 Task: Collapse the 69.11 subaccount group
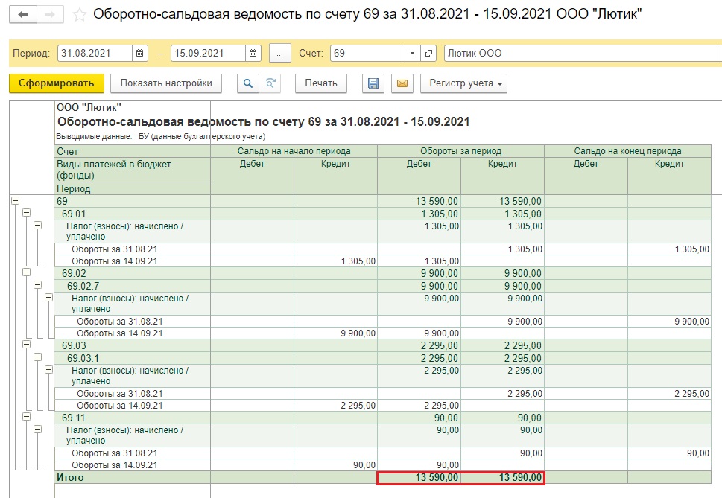click(26, 417)
